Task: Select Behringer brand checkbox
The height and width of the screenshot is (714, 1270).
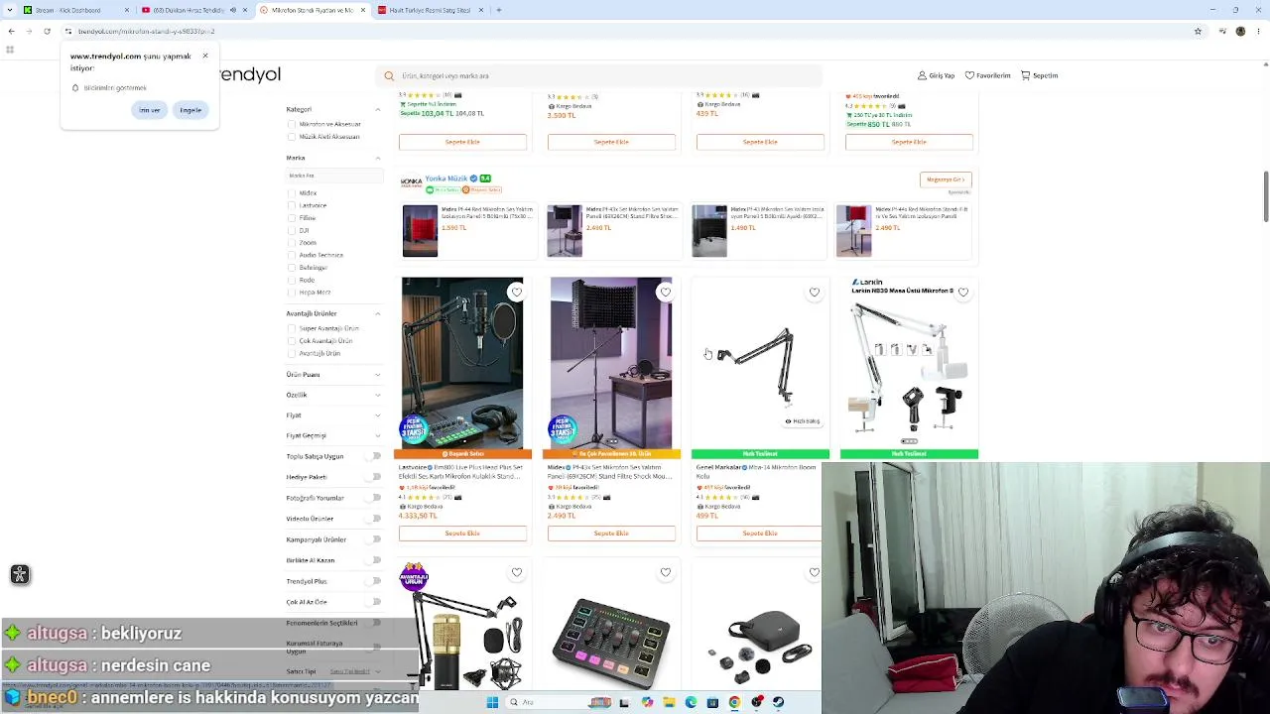Action: click(x=292, y=268)
